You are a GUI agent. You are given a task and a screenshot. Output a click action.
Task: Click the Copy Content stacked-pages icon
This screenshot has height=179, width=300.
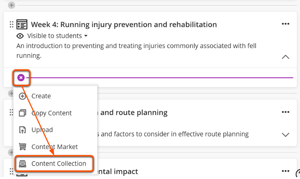pyautogui.click(x=23, y=113)
